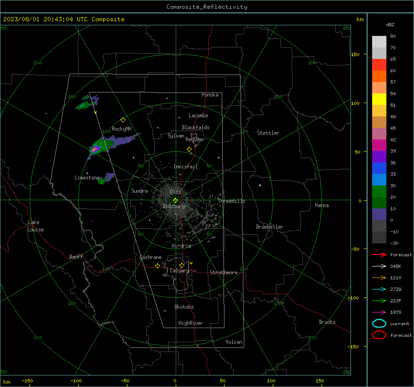The width and height of the screenshot is (414, 387).
Task: Click the 51 dBZ yellow color swatch
Action: (x=379, y=99)
